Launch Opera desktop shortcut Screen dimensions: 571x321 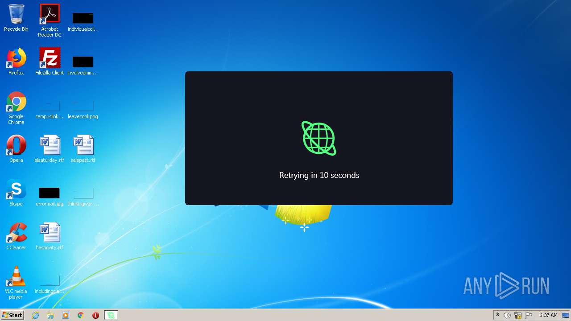16,149
